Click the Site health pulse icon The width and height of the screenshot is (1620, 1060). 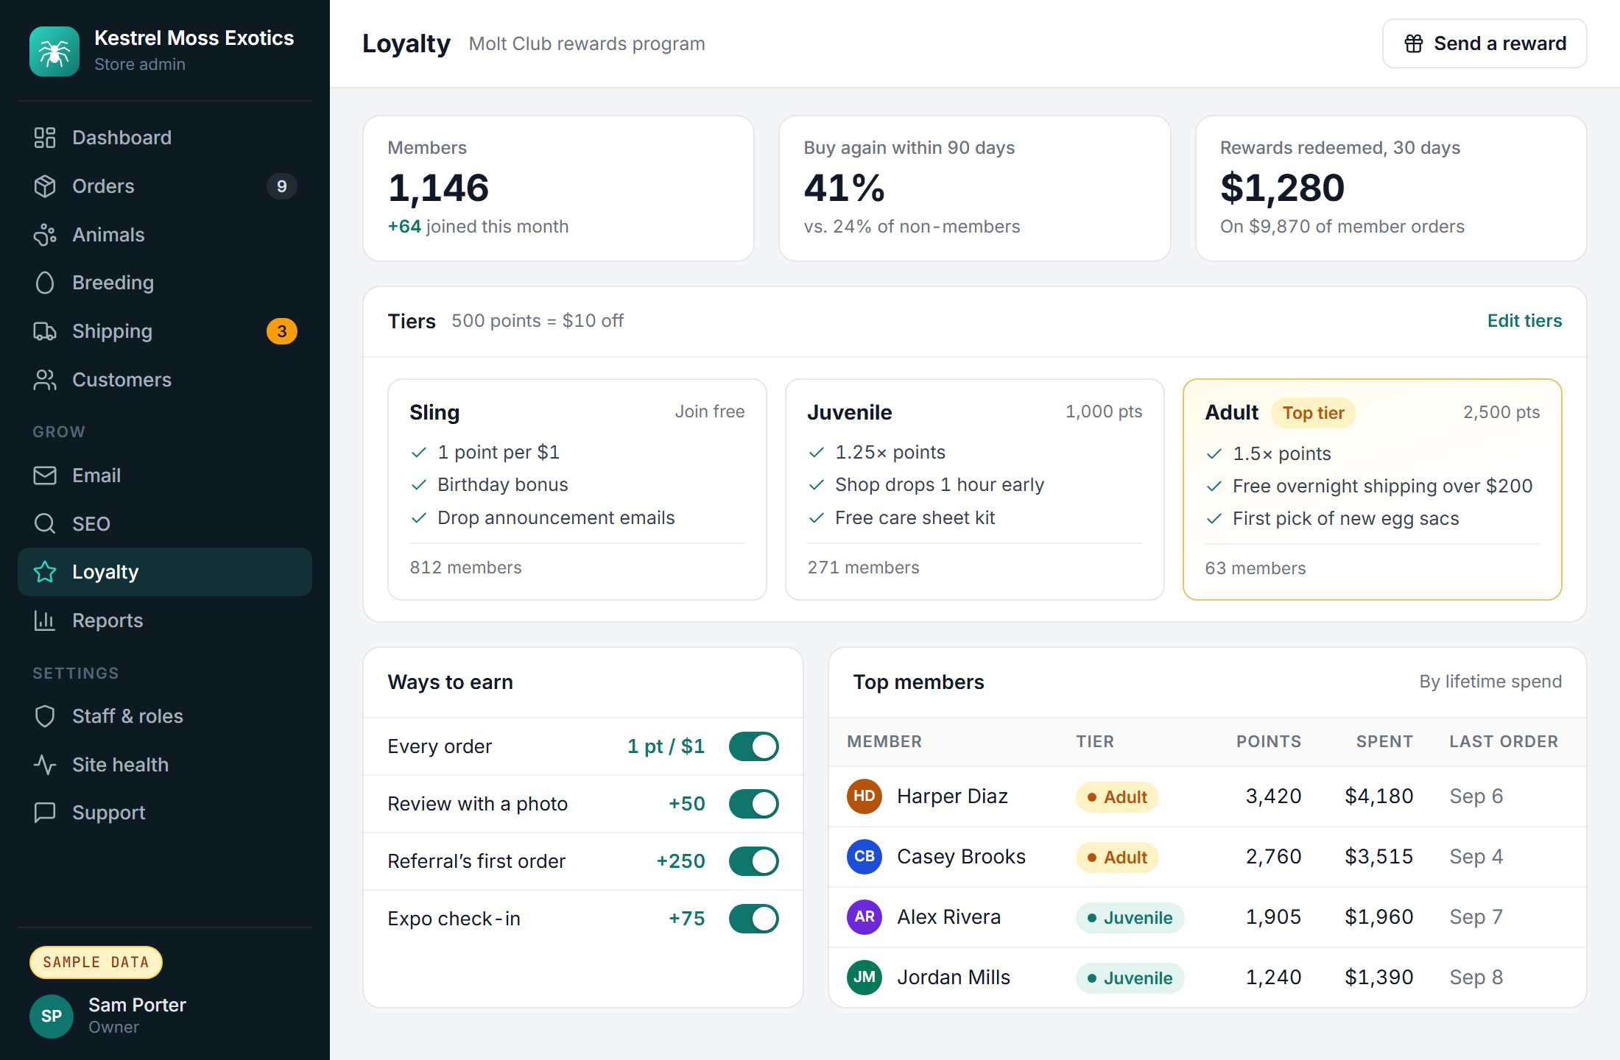[x=45, y=765]
